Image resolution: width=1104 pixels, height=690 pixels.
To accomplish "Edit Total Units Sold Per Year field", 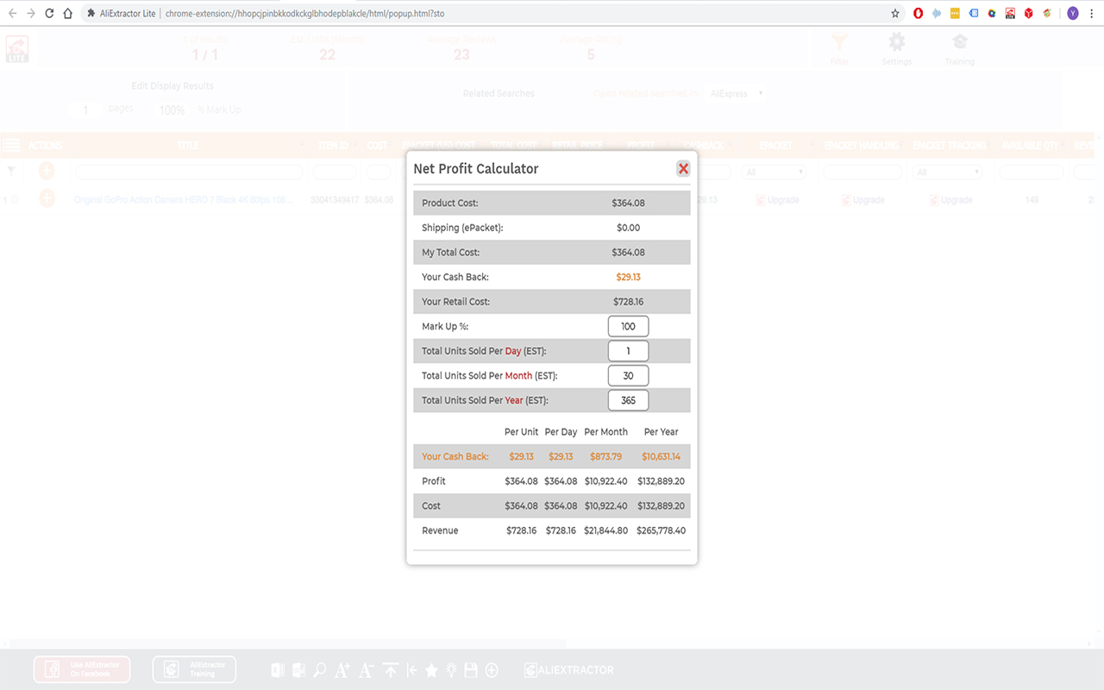I will click(628, 400).
